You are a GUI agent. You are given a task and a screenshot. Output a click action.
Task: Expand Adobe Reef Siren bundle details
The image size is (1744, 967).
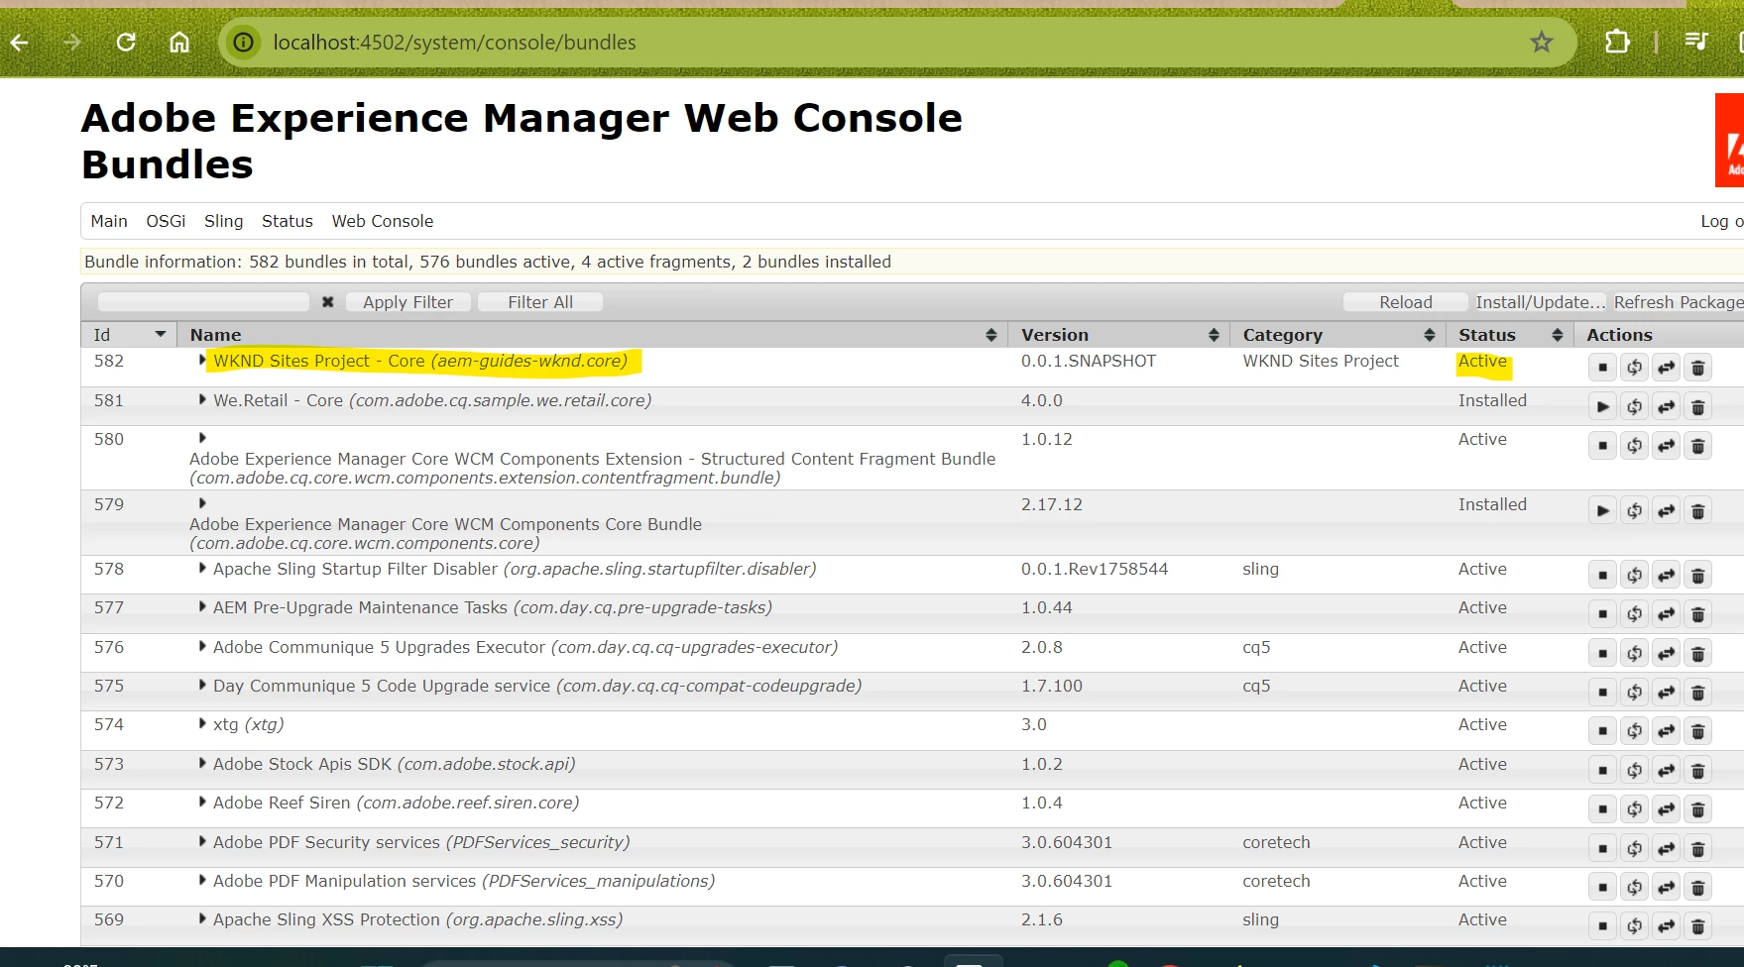[x=202, y=802]
